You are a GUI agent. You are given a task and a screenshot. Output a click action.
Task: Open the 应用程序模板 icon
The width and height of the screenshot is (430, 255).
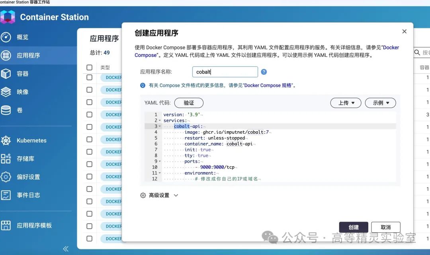click(x=6, y=226)
